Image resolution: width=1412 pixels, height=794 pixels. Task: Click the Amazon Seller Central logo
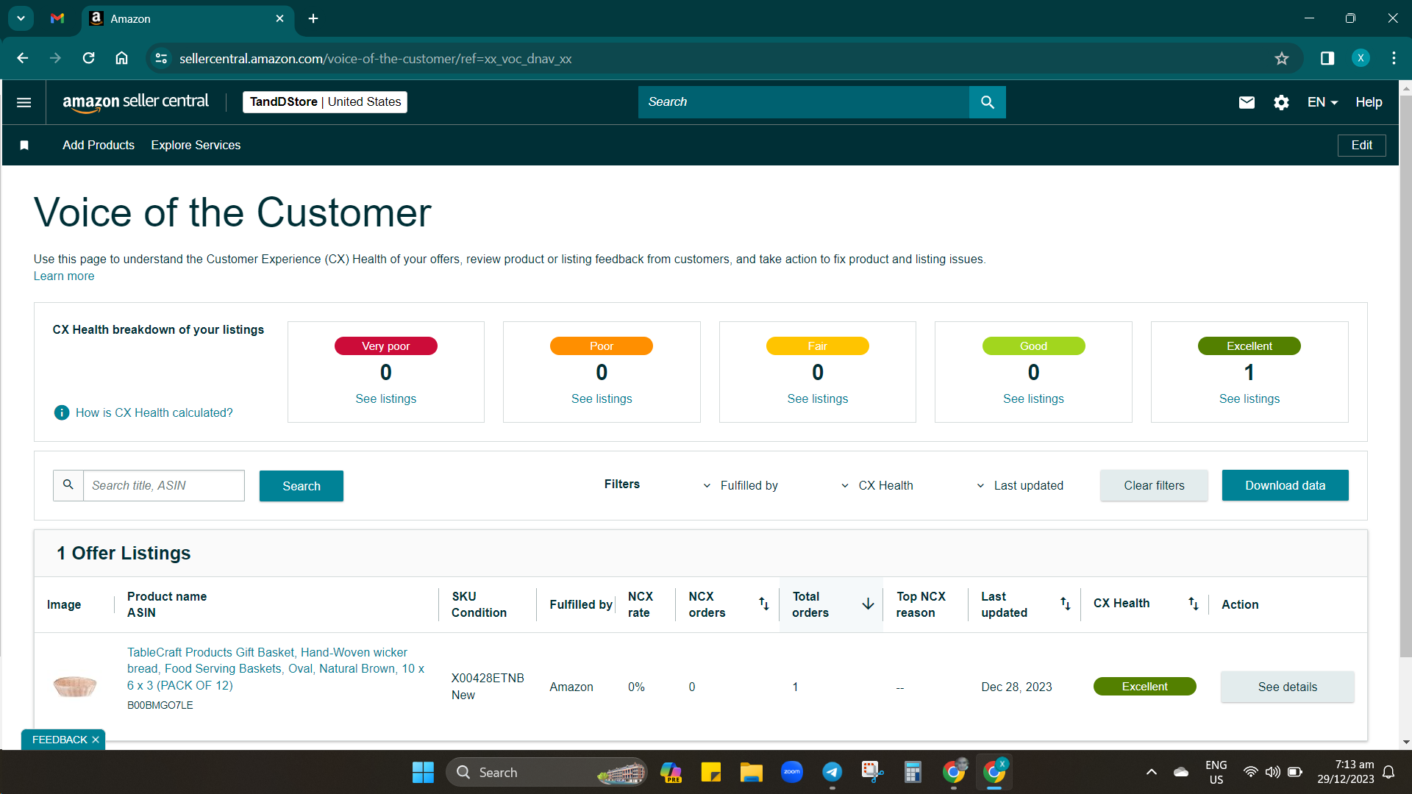click(x=136, y=102)
